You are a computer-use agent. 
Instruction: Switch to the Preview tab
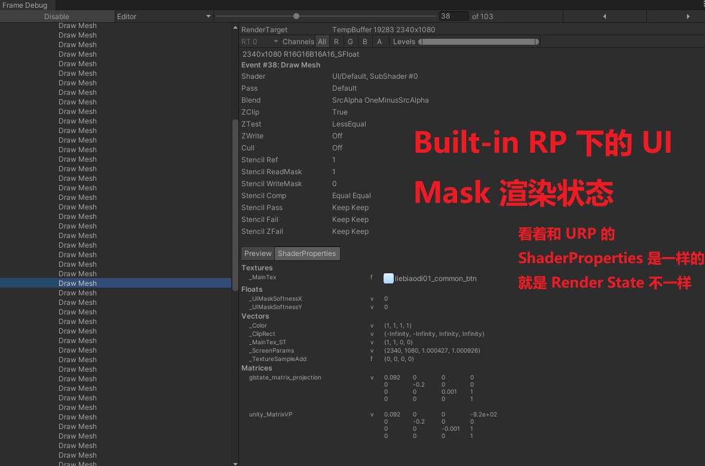point(257,253)
